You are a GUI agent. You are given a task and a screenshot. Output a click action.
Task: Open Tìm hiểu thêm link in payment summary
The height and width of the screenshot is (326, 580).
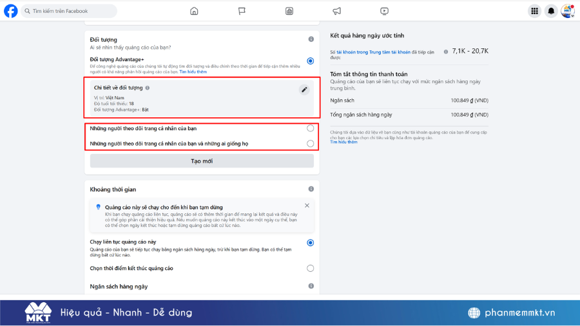pyautogui.click(x=343, y=142)
